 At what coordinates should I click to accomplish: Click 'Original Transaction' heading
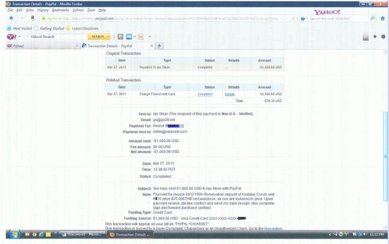click(x=123, y=53)
